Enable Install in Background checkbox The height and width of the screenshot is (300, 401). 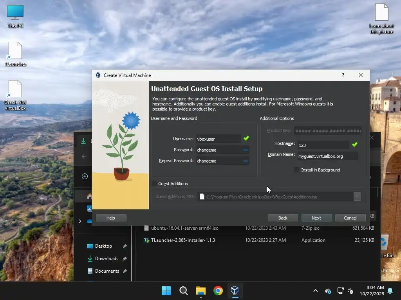coord(297,170)
